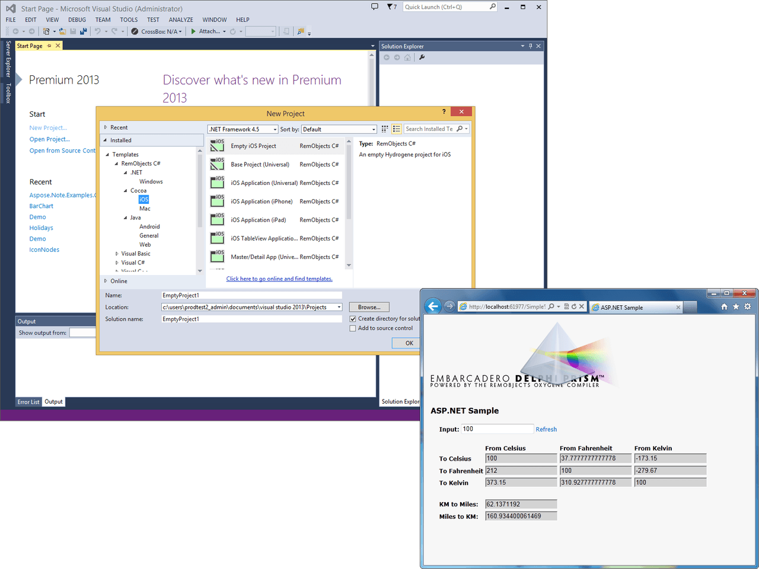Viewport: 759px width, 569px height.
Task: Switch template view to medium icons list
Action: (x=397, y=129)
